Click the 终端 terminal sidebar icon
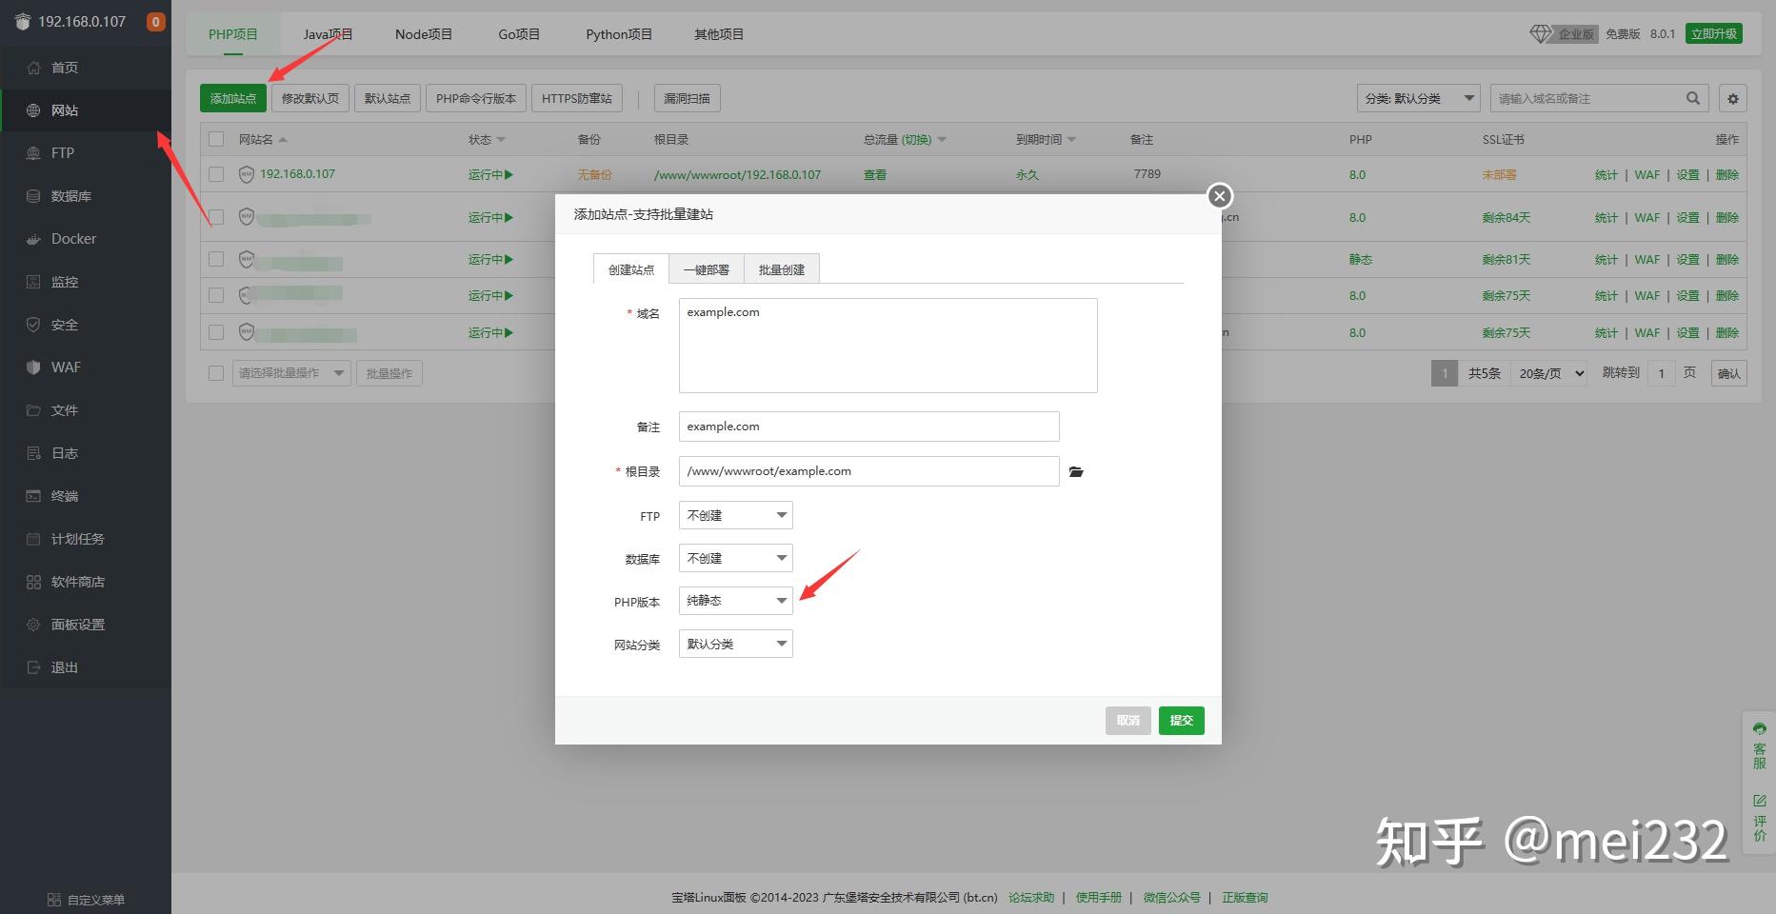Image resolution: width=1776 pixels, height=914 pixels. (x=33, y=496)
